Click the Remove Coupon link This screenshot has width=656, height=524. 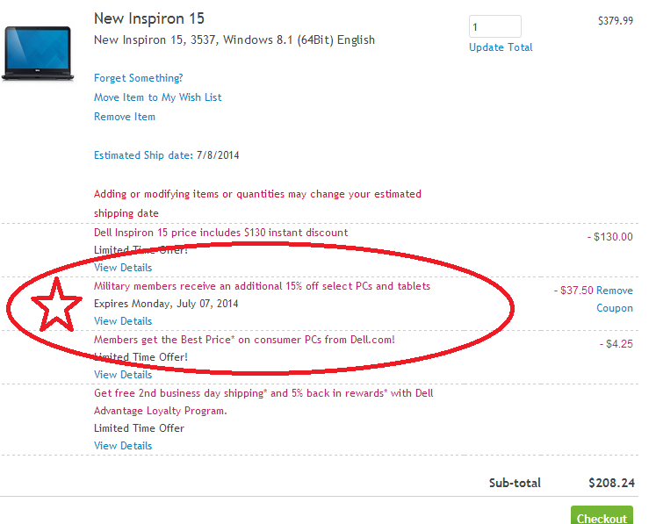[x=615, y=299]
